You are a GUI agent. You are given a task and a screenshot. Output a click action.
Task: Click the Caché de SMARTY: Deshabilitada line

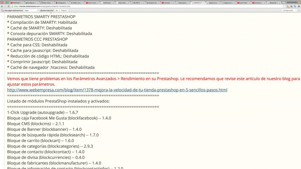(39, 28)
